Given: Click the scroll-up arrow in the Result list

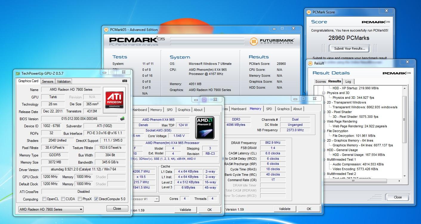Looking at the screenshot, I should point(405,88).
